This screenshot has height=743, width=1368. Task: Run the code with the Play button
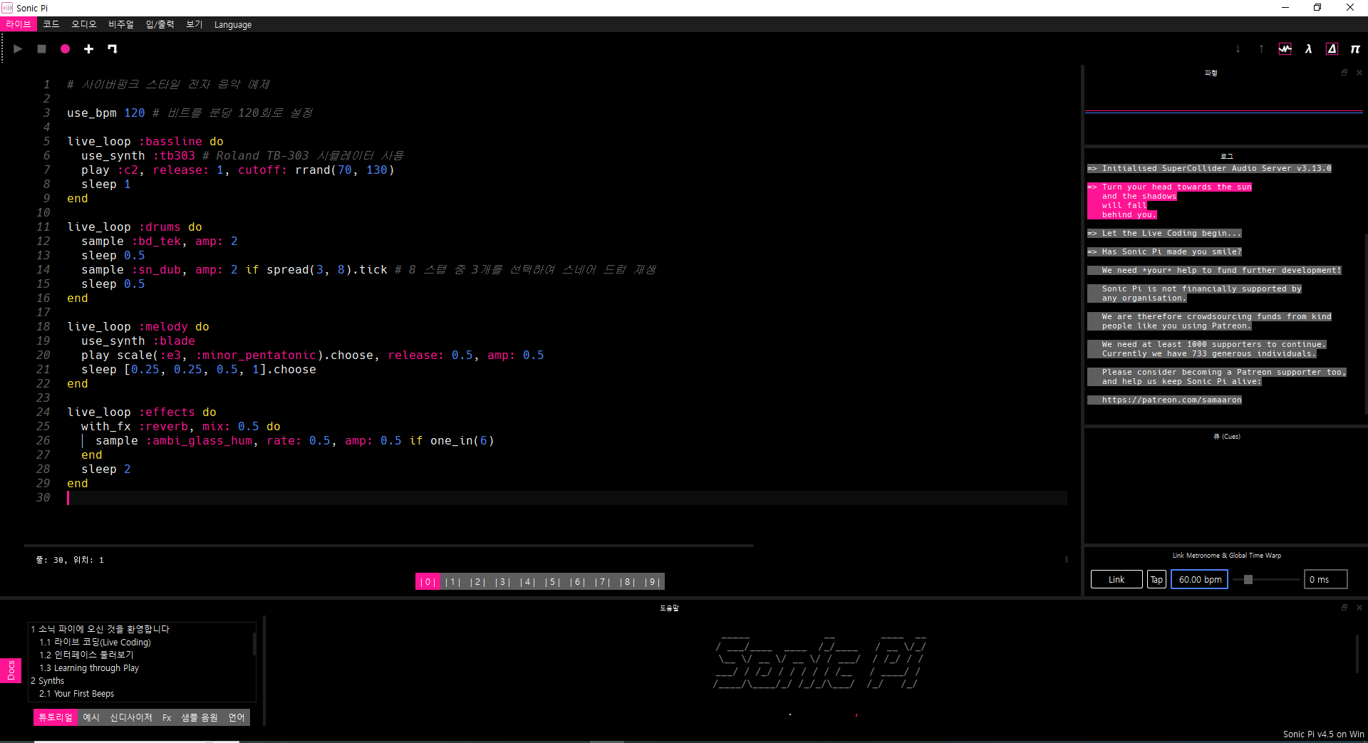pyautogui.click(x=18, y=49)
